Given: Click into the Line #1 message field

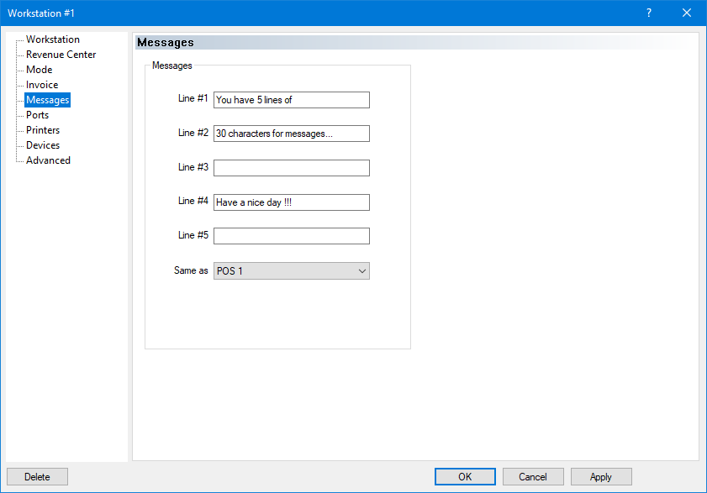Looking at the screenshot, I should (291, 100).
